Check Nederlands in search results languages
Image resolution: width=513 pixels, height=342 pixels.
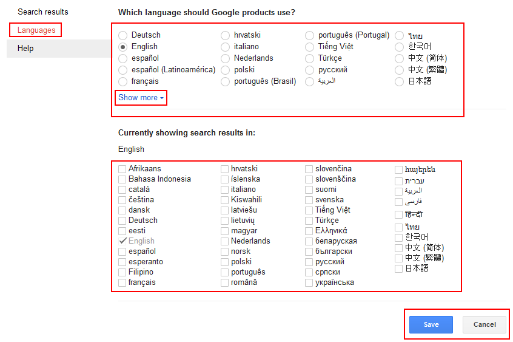pos(224,242)
